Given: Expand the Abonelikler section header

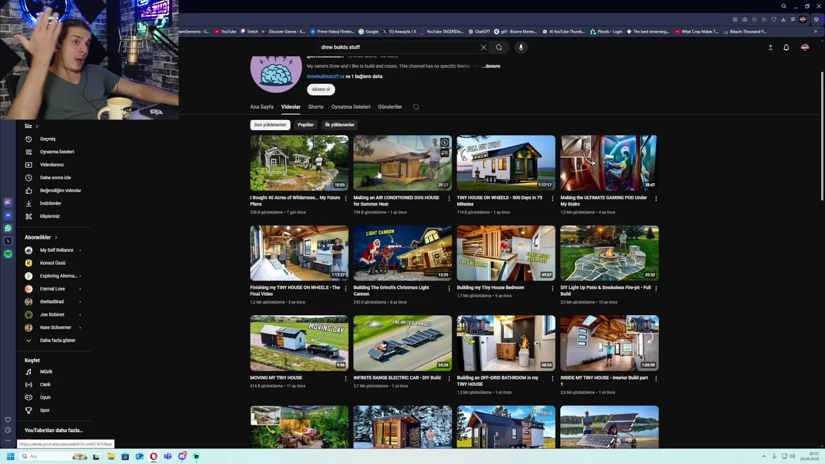Looking at the screenshot, I should click(41, 237).
